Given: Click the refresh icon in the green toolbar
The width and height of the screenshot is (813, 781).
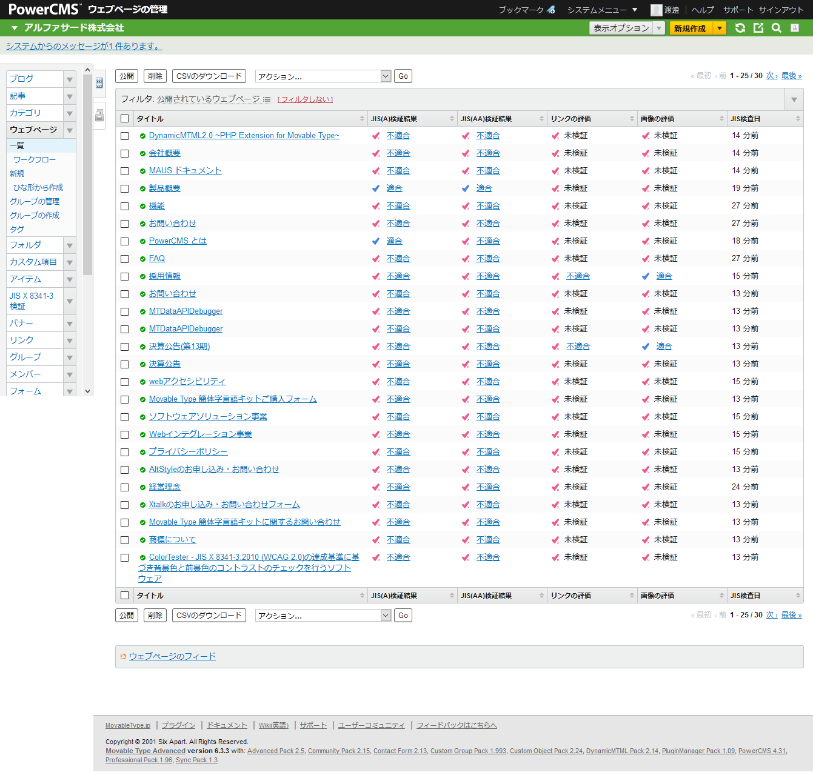Looking at the screenshot, I should pos(740,28).
